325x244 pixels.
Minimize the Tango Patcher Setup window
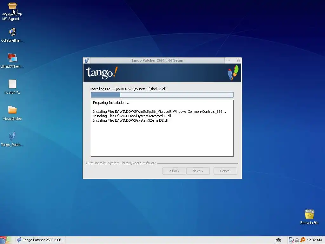click(228, 60)
